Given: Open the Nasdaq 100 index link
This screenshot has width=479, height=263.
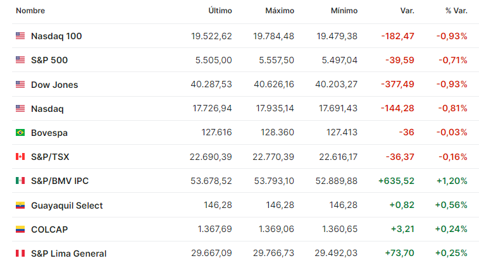Looking at the screenshot, I should [56, 36].
